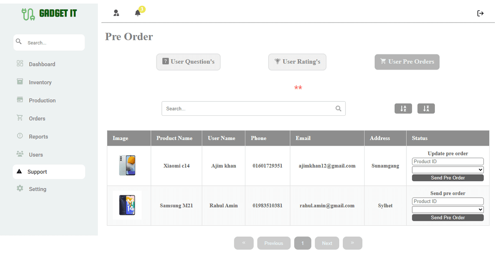Click the user profile icon in header
Screen dimensions: 495x255
(x=116, y=13)
